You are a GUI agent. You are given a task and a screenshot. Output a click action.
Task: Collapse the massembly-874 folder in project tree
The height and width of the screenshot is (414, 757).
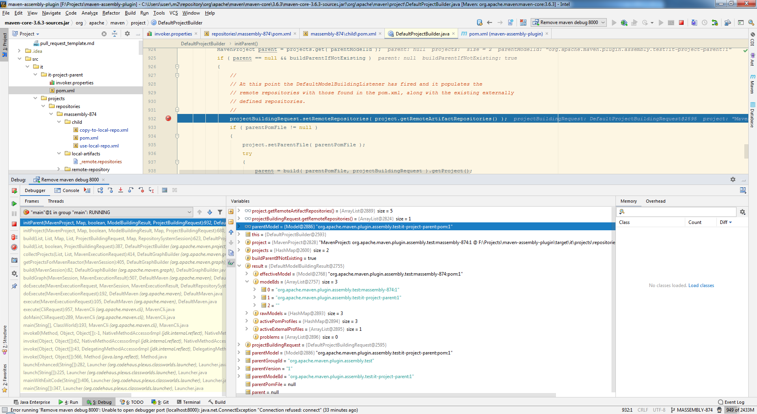[51, 114]
